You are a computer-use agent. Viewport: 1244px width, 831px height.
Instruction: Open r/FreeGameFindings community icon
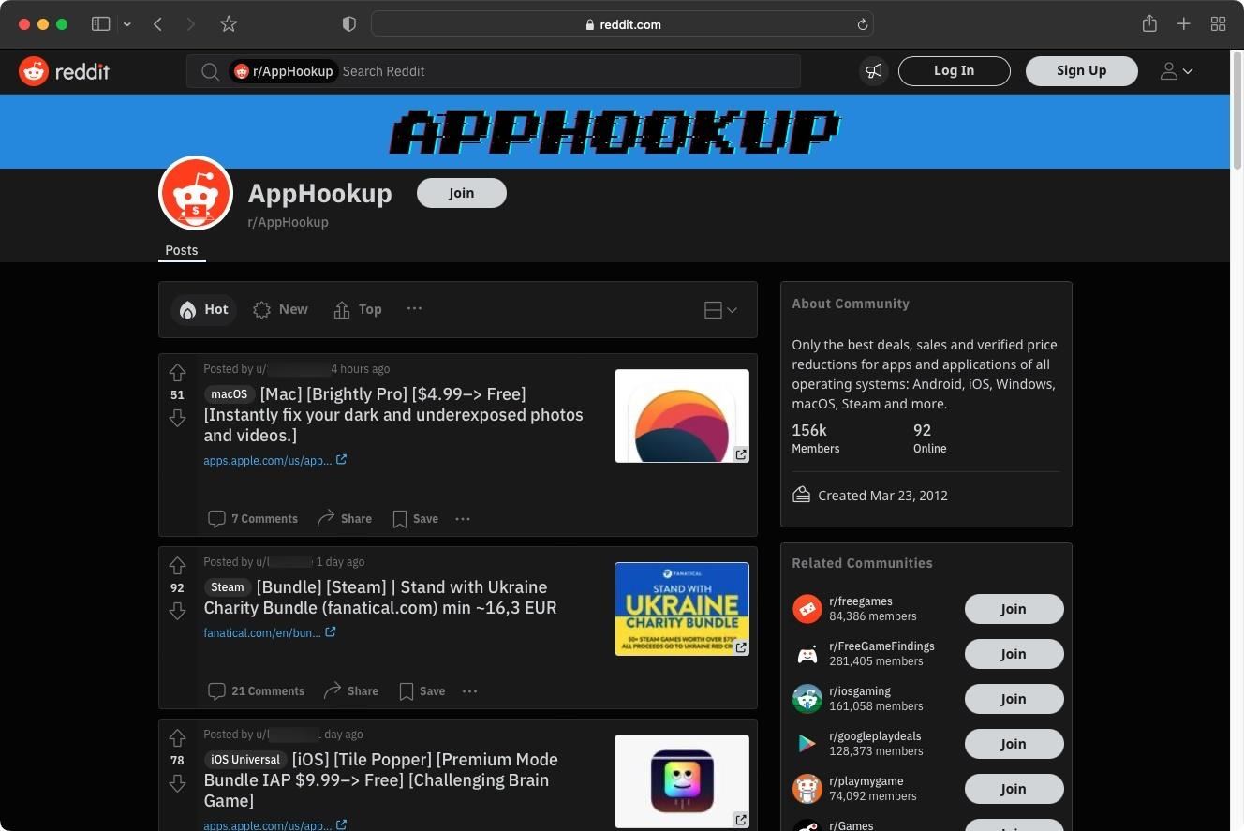coord(807,654)
